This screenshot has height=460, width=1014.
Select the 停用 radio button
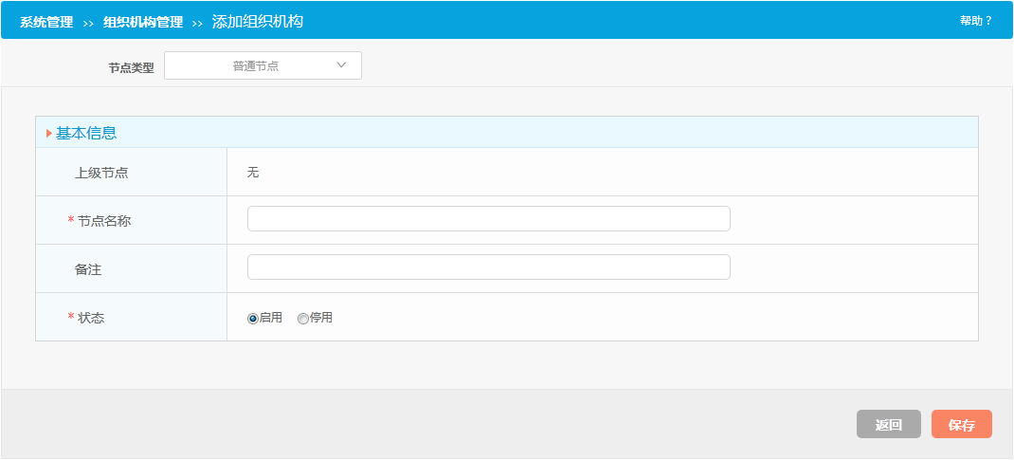click(303, 319)
